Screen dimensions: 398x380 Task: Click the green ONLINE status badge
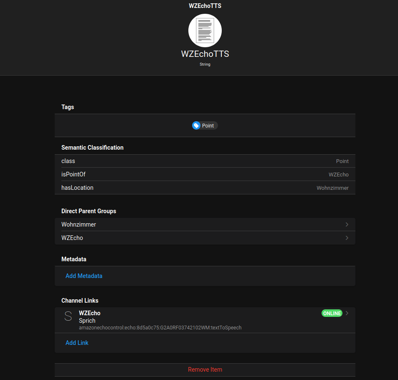pyautogui.click(x=332, y=313)
